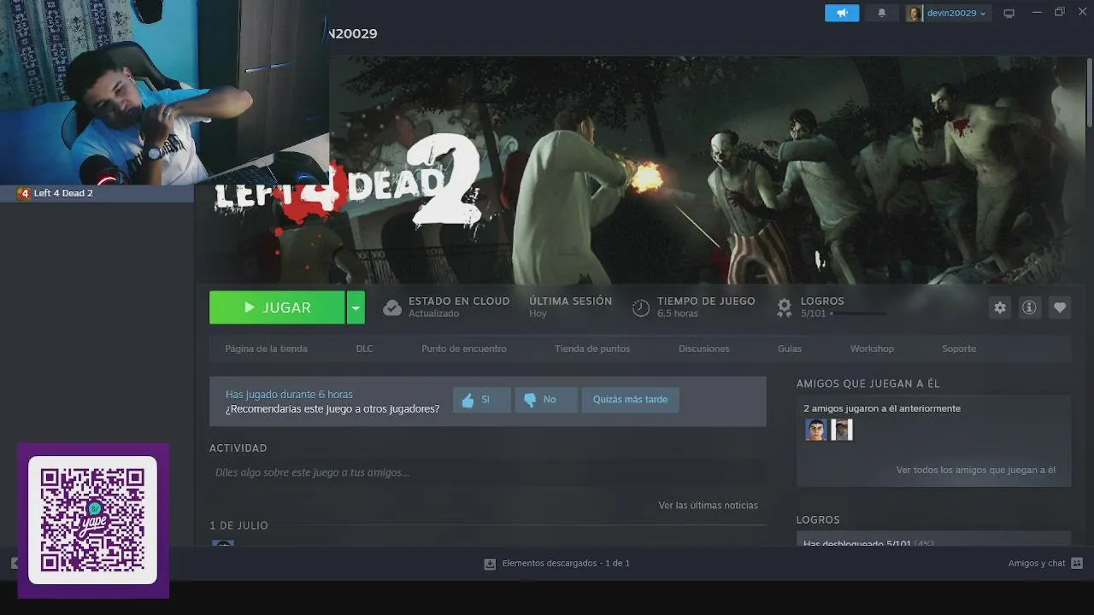Click Quizás más tarde button
This screenshot has height=615, width=1094.
coord(630,400)
